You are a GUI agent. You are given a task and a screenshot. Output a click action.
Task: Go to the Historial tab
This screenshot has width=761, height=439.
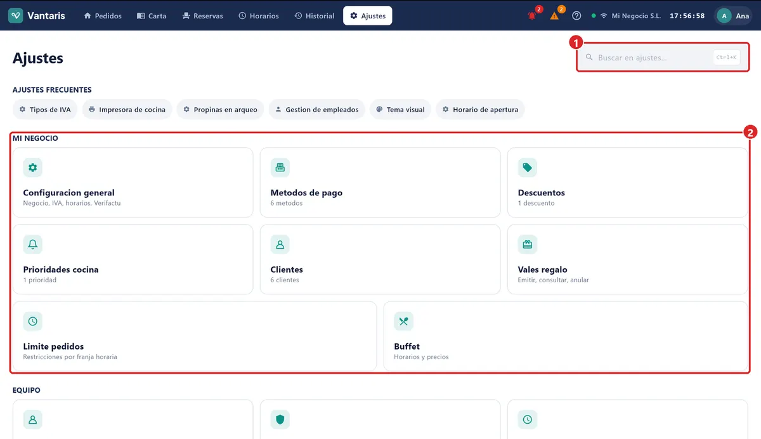click(x=315, y=16)
